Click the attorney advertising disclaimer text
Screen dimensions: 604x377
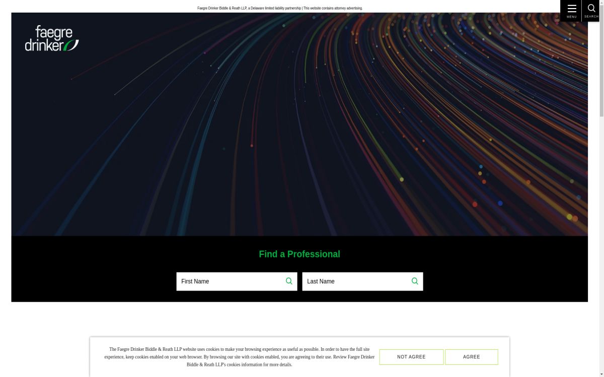tap(280, 8)
